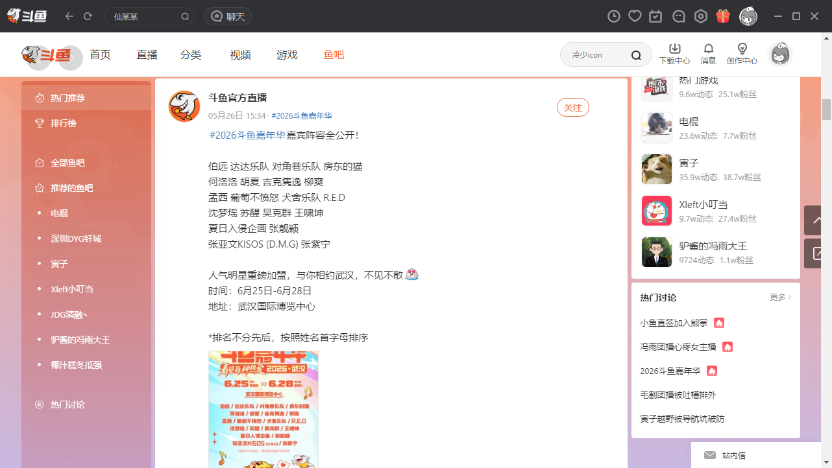832x468 pixels.
Task: Open topic 冯雨团播心疼女主播
Action: 678,347
